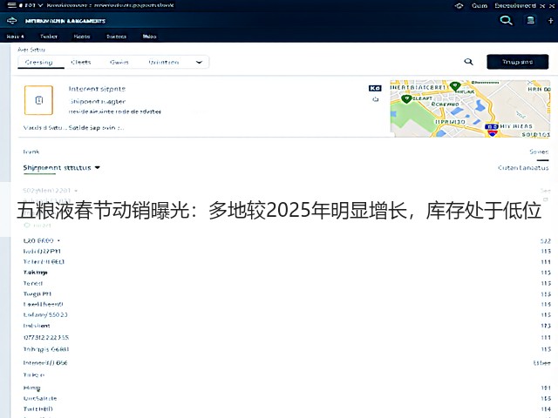
Task: Click the account name right of 'Gum'
Action: [515, 5]
